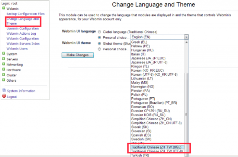Choose Slovak (SK) option
Image resolution: width=238 pixels, height=157 pixels.
158,127
